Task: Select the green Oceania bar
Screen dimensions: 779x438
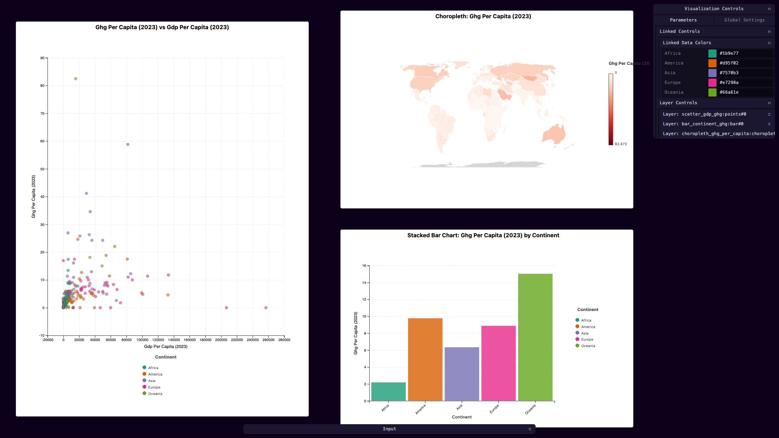Action: point(535,337)
